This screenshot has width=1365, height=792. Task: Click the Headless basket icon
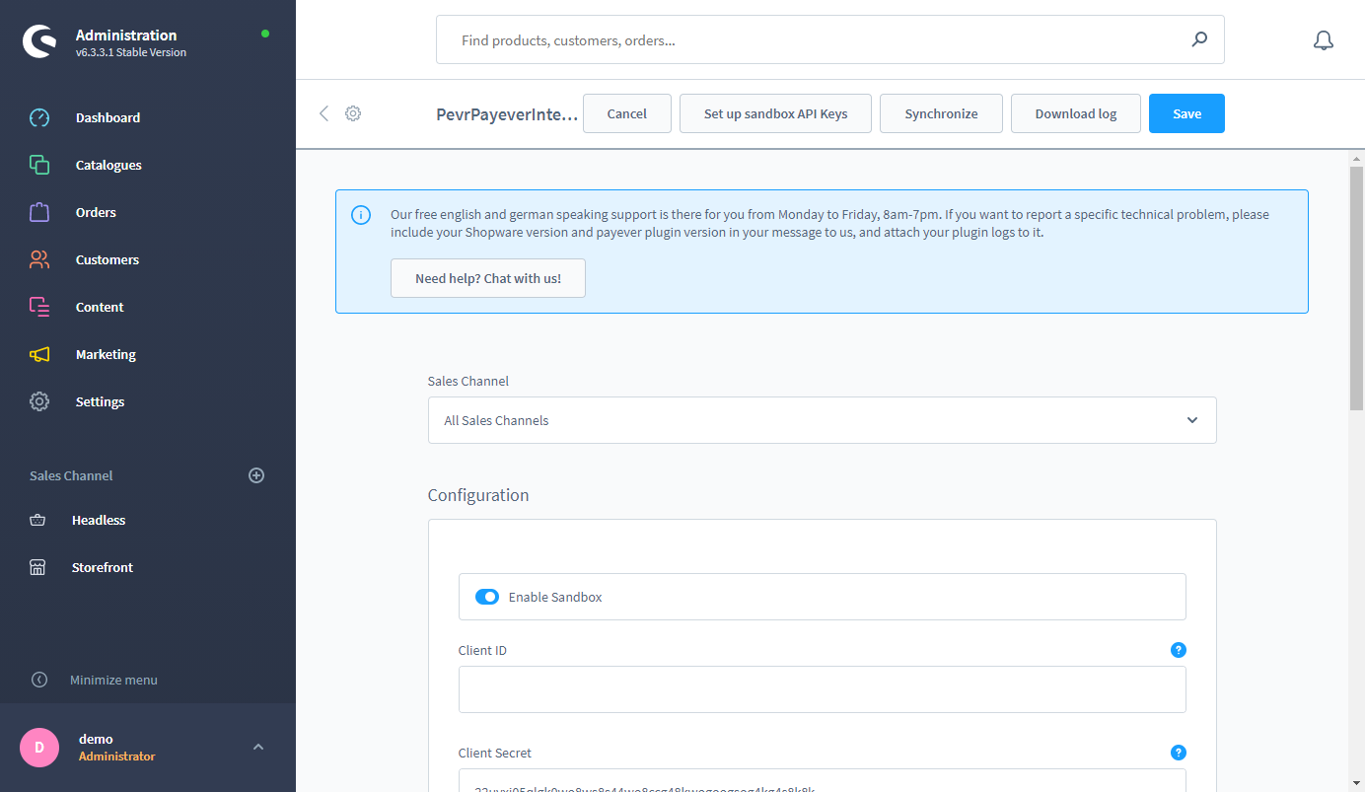coord(37,520)
